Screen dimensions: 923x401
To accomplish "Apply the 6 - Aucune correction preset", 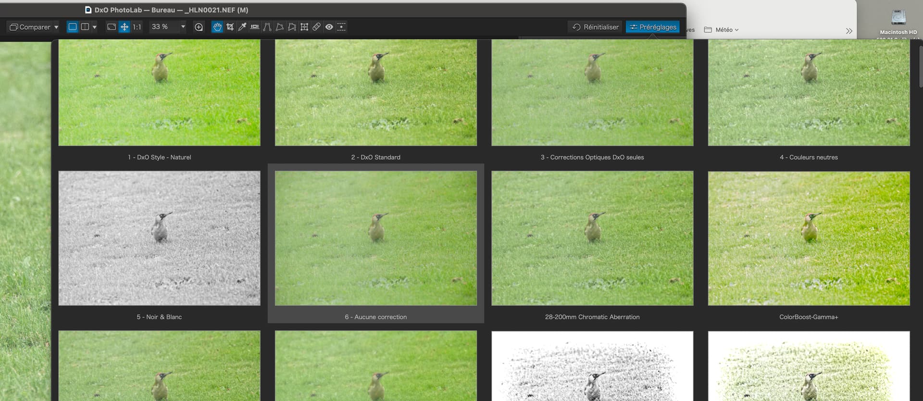I will [376, 238].
